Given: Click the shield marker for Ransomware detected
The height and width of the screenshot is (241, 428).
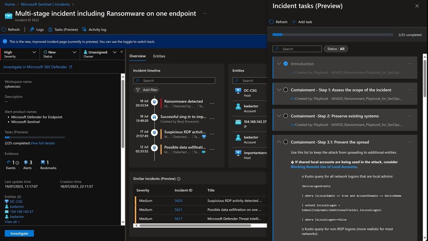Looking at the screenshot, I should [x=155, y=102].
